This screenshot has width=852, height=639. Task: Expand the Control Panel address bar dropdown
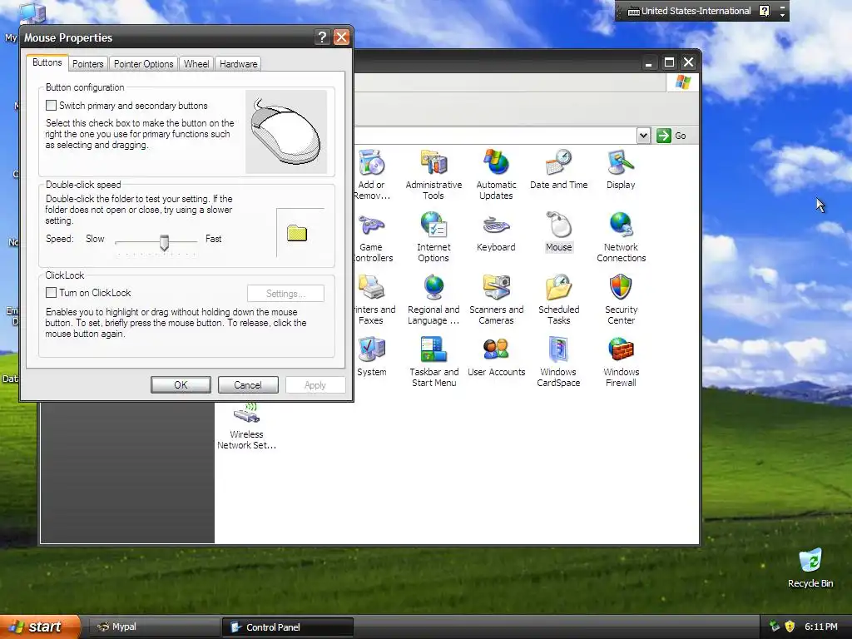click(643, 136)
